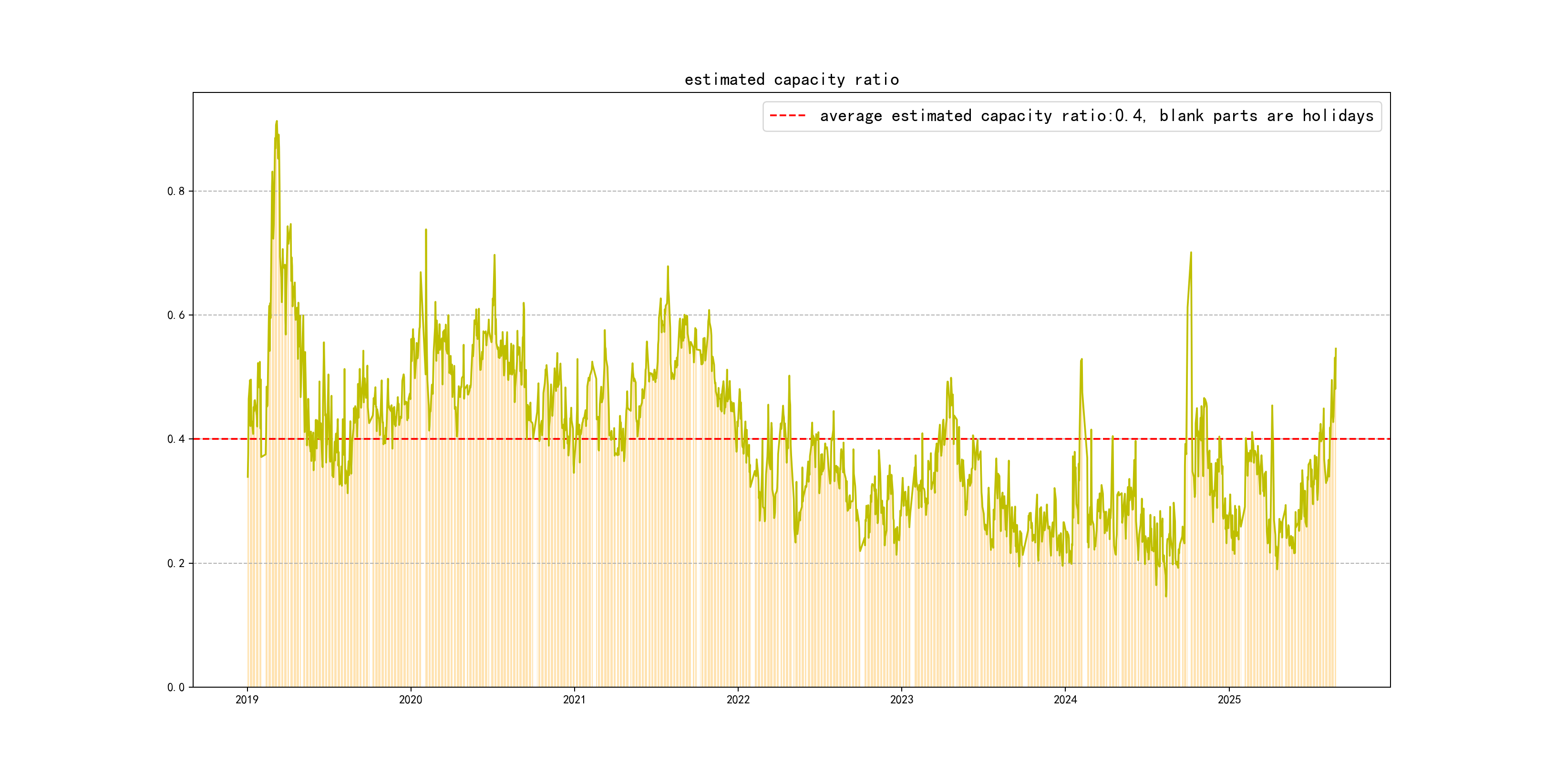Click the 0.0 y-axis tick label

[x=176, y=687]
